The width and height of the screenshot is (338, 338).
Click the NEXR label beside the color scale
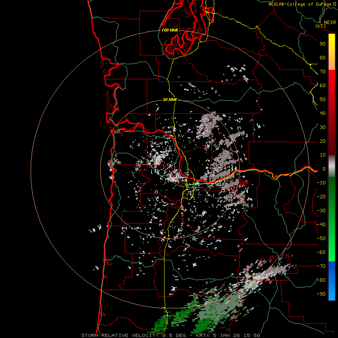pos(330,23)
